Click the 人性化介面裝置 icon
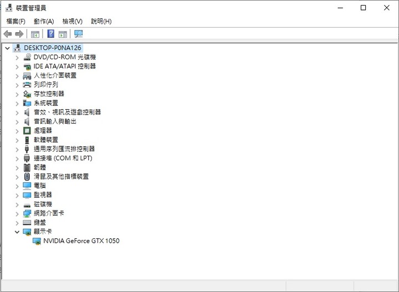Viewport: 399px width, 292px height. [27, 75]
